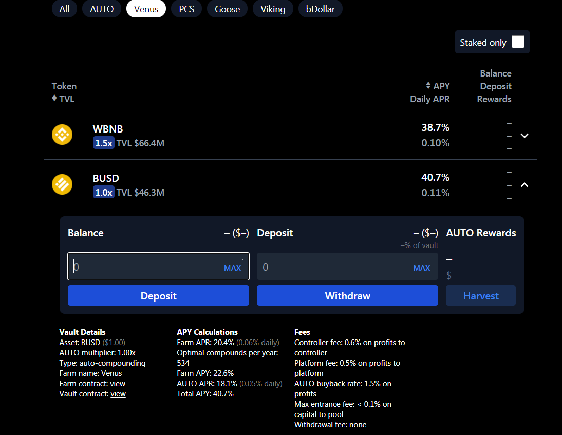This screenshot has height=435, width=562.
Task: Click AUTO APR: 18.1% line
Action: pos(230,384)
